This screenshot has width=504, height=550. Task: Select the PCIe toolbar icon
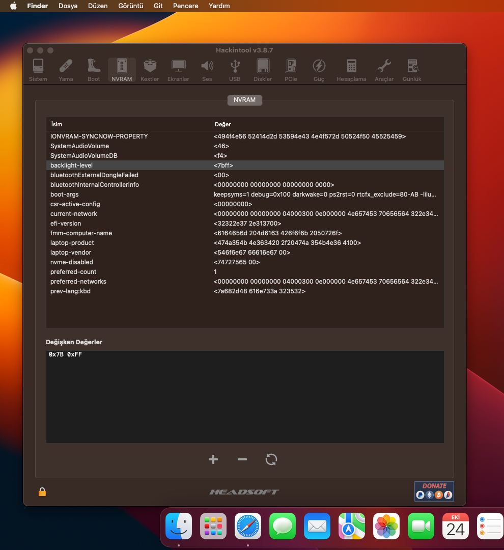pyautogui.click(x=291, y=70)
